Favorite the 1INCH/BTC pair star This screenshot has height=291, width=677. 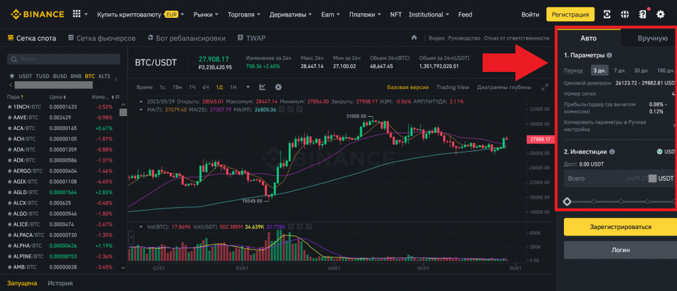coord(9,106)
